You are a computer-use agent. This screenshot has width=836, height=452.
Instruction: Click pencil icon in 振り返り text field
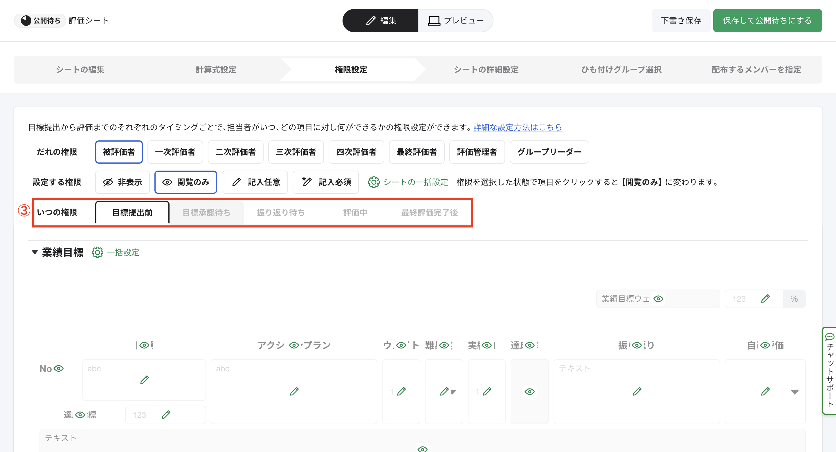pos(637,391)
